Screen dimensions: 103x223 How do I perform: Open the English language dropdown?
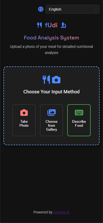pyautogui.click(x=73, y=9)
